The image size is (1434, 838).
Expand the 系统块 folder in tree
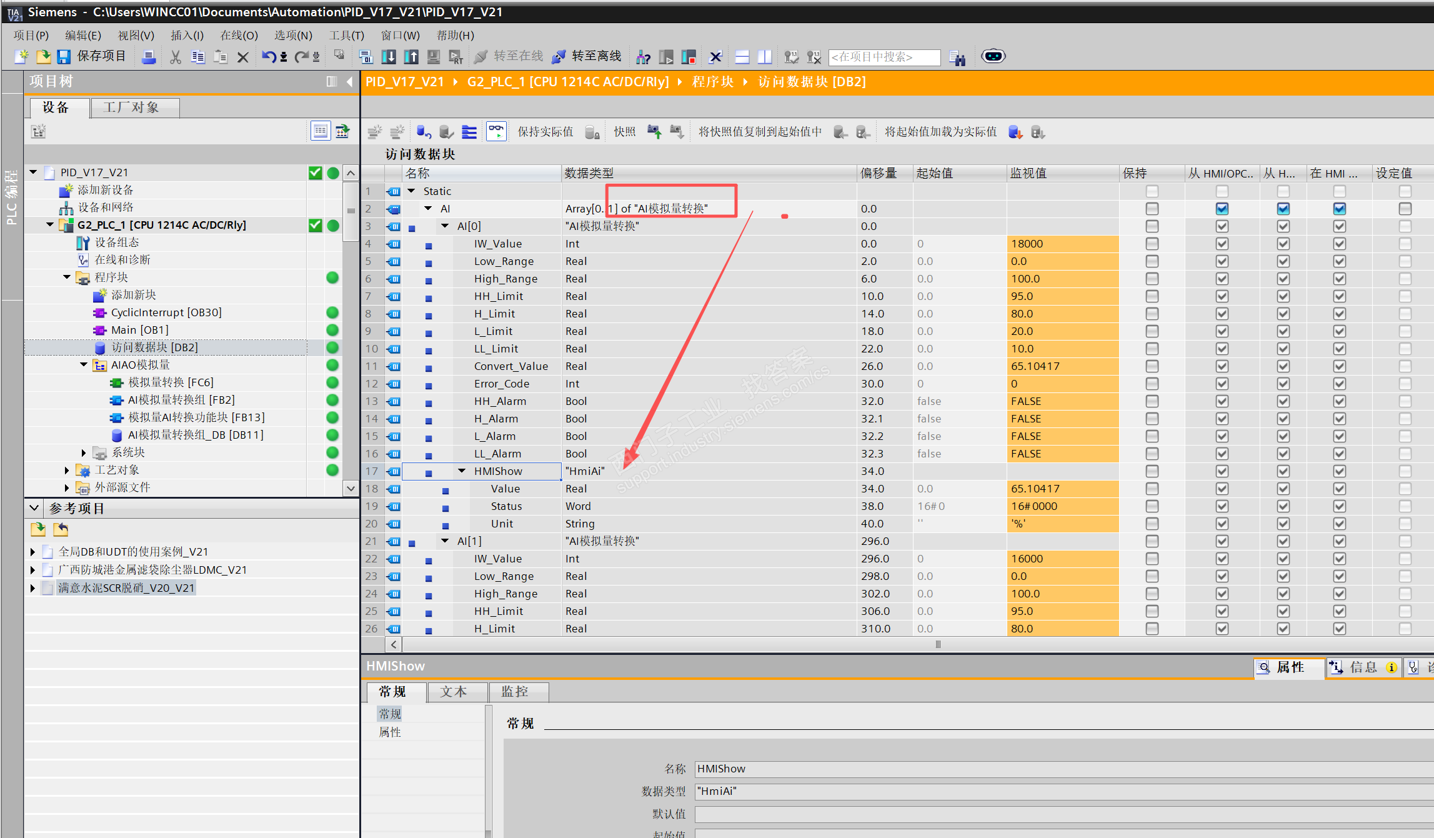(84, 452)
